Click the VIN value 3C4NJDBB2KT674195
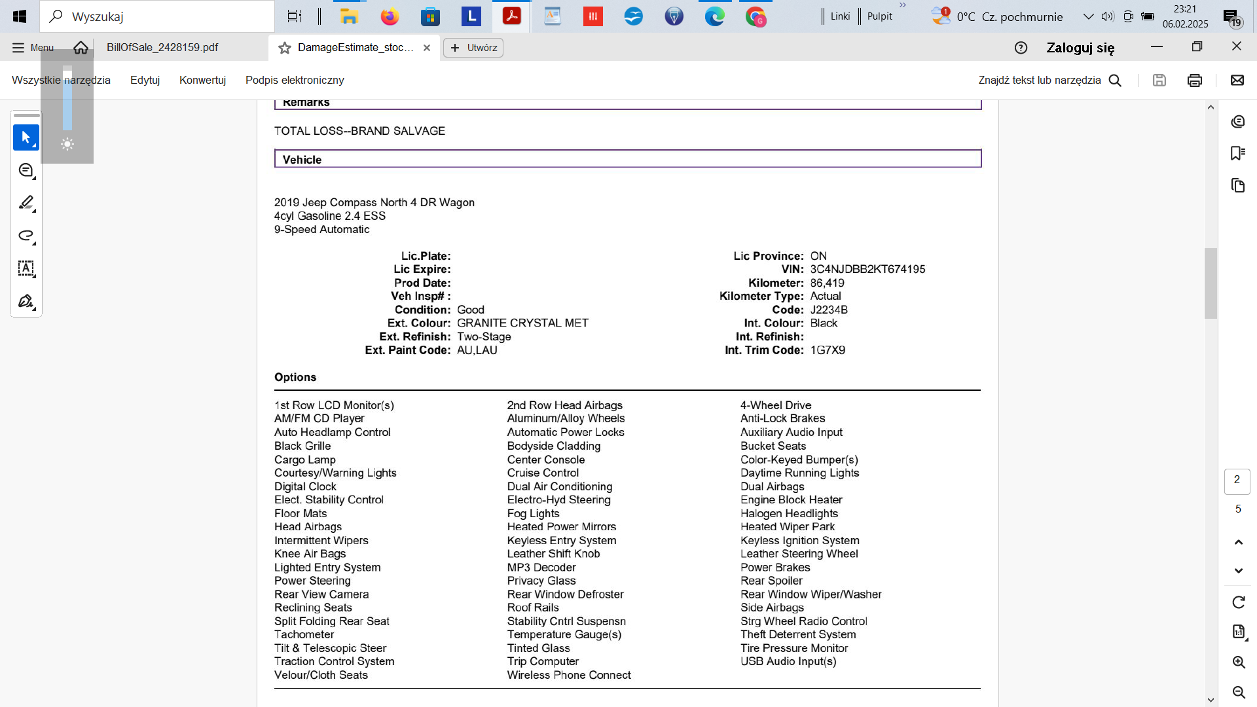Screen dimensions: 1257x707 pos(867,269)
